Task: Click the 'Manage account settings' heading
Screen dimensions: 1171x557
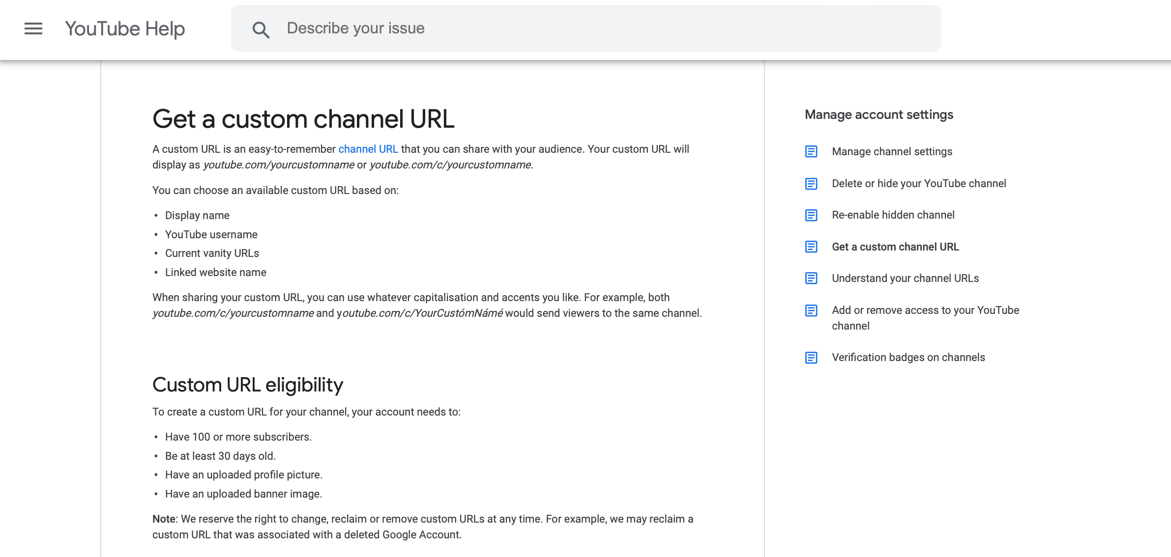Action: coord(878,115)
